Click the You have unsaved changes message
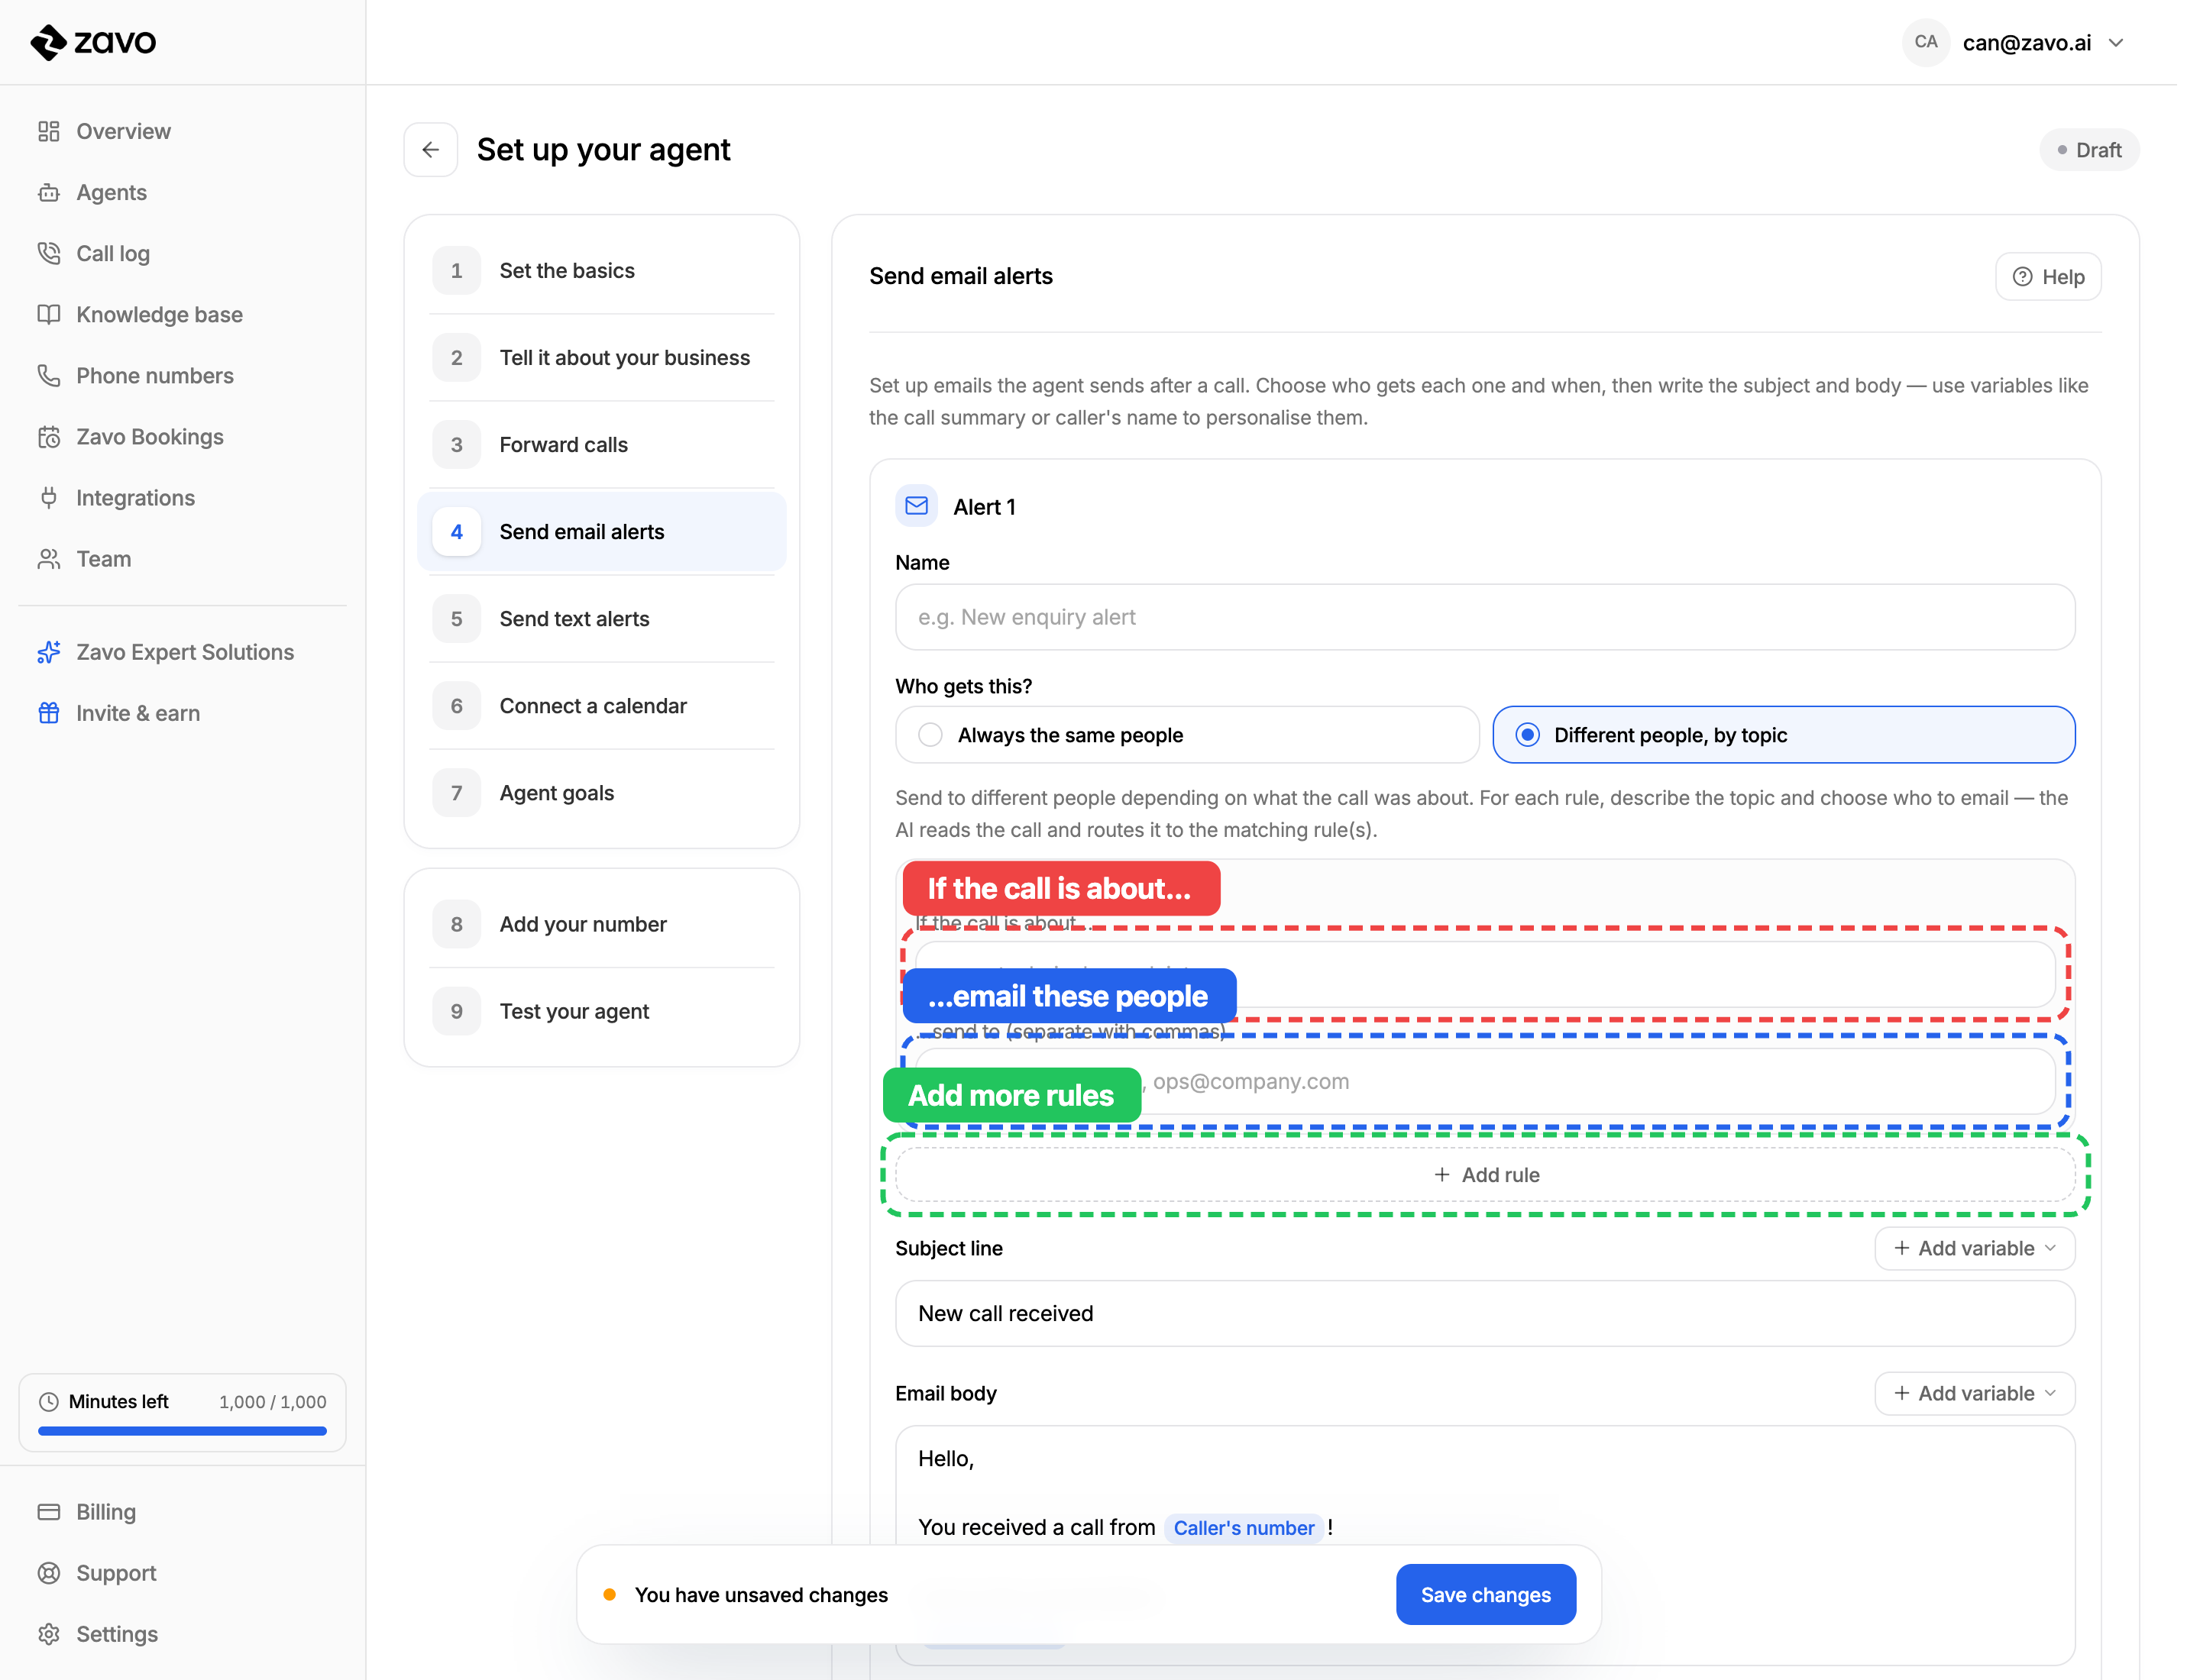 point(762,1595)
